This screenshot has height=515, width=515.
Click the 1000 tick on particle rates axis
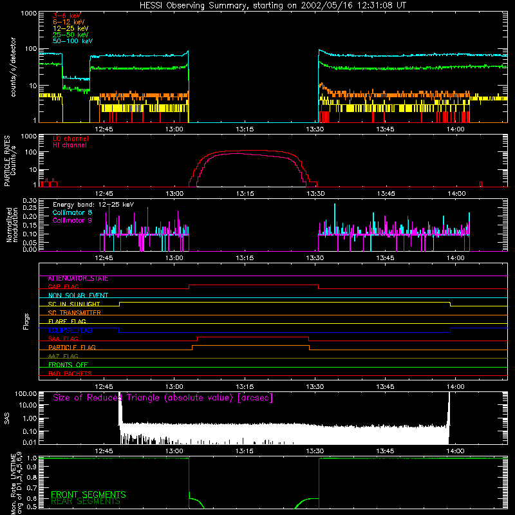pos(29,136)
